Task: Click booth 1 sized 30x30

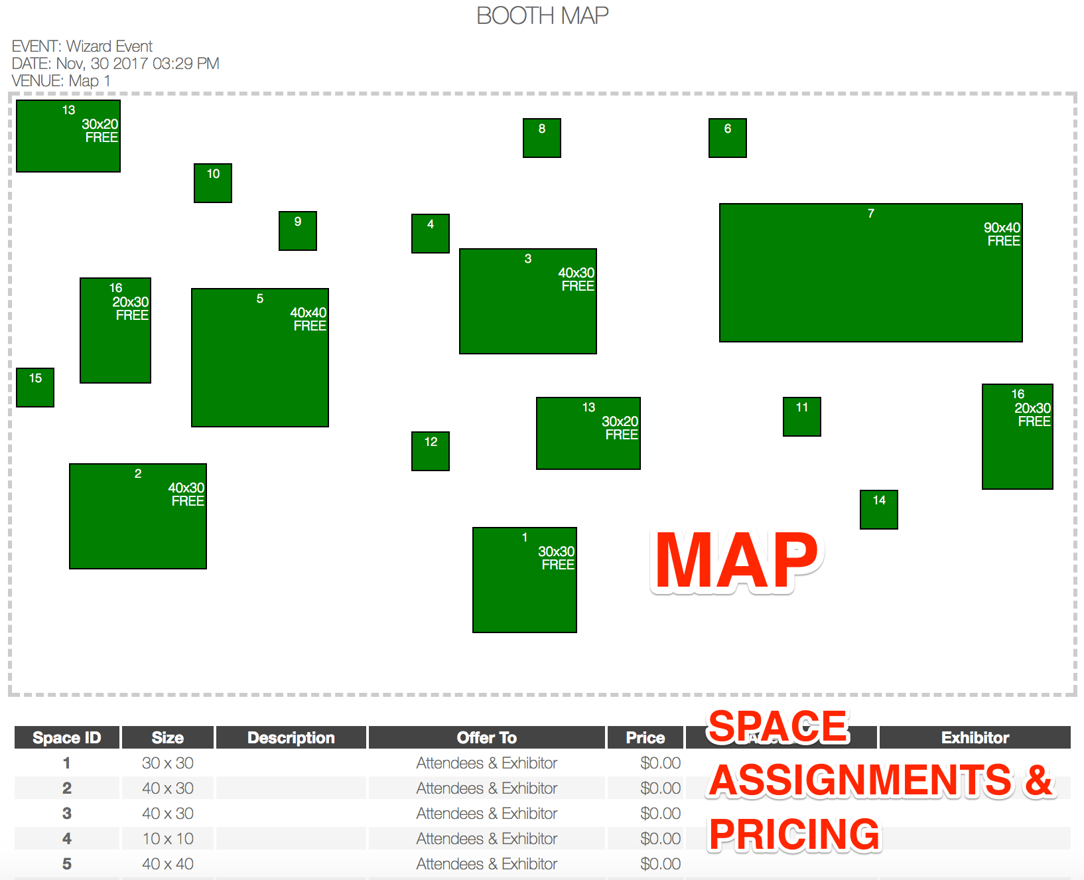Action: tap(524, 580)
